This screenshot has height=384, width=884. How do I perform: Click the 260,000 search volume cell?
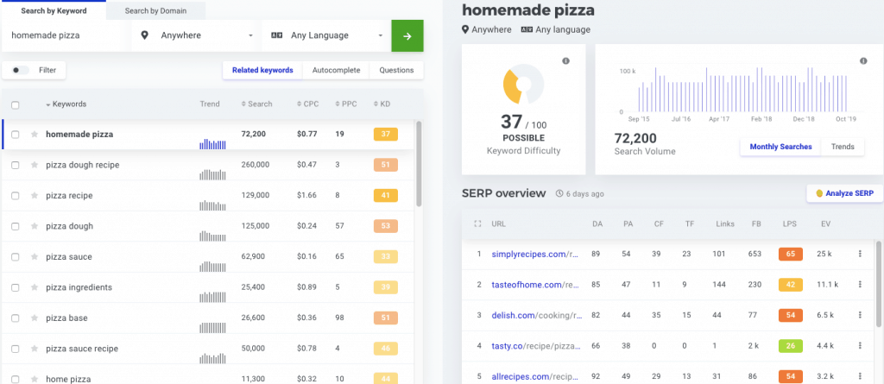(256, 165)
